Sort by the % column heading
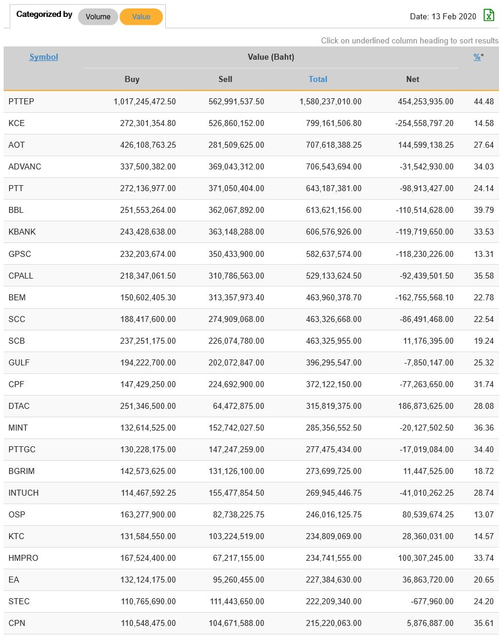 (x=477, y=57)
